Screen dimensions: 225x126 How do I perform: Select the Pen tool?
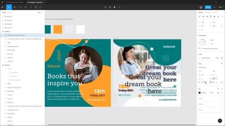(25, 7)
